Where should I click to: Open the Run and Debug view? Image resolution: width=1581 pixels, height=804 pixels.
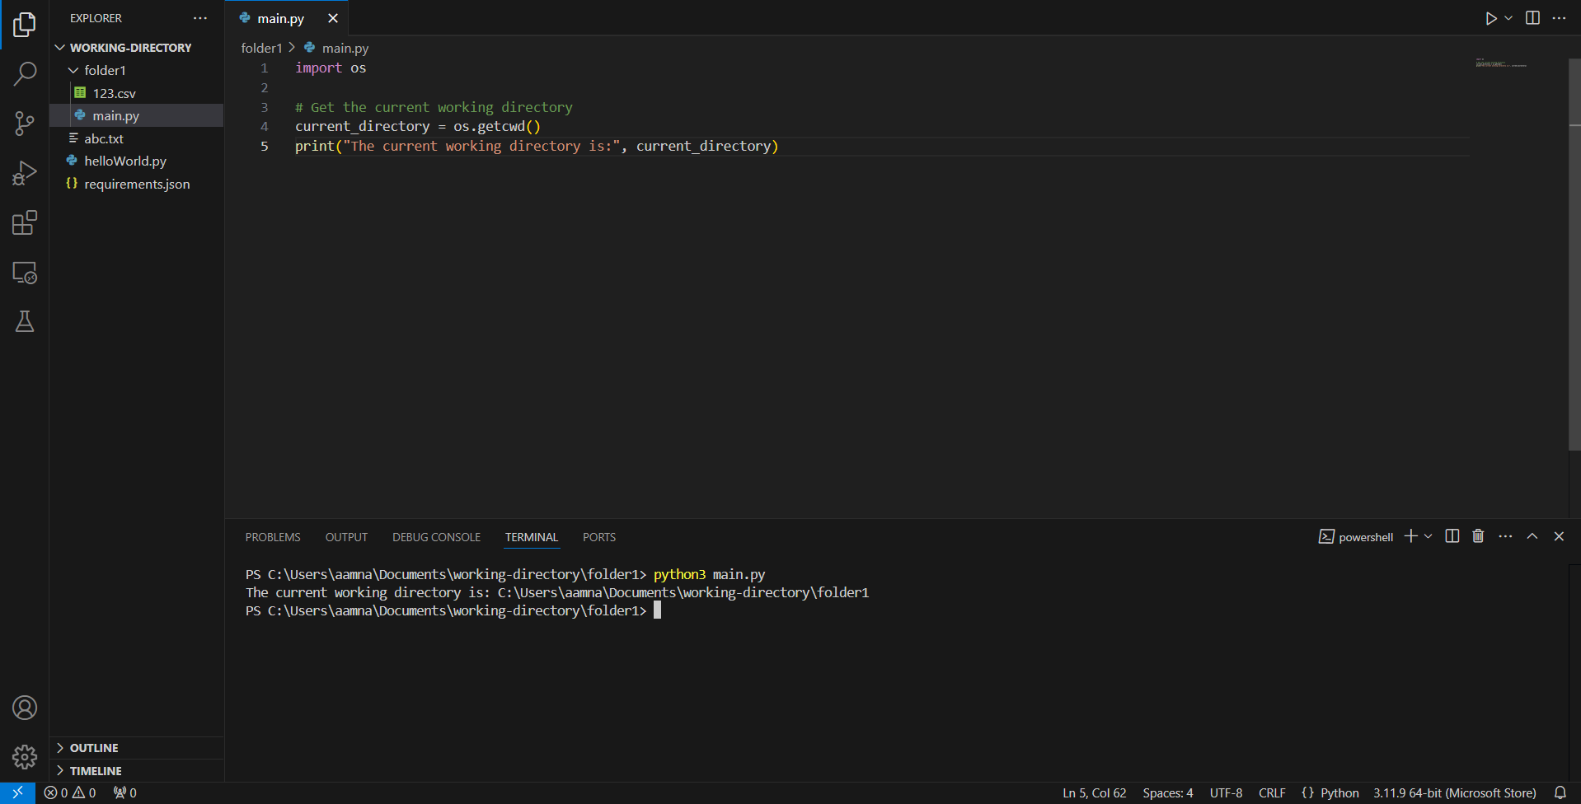tap(25, 173)
